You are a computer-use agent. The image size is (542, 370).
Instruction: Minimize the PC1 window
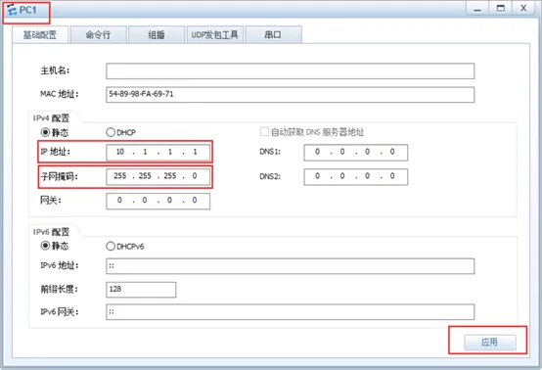477,8
